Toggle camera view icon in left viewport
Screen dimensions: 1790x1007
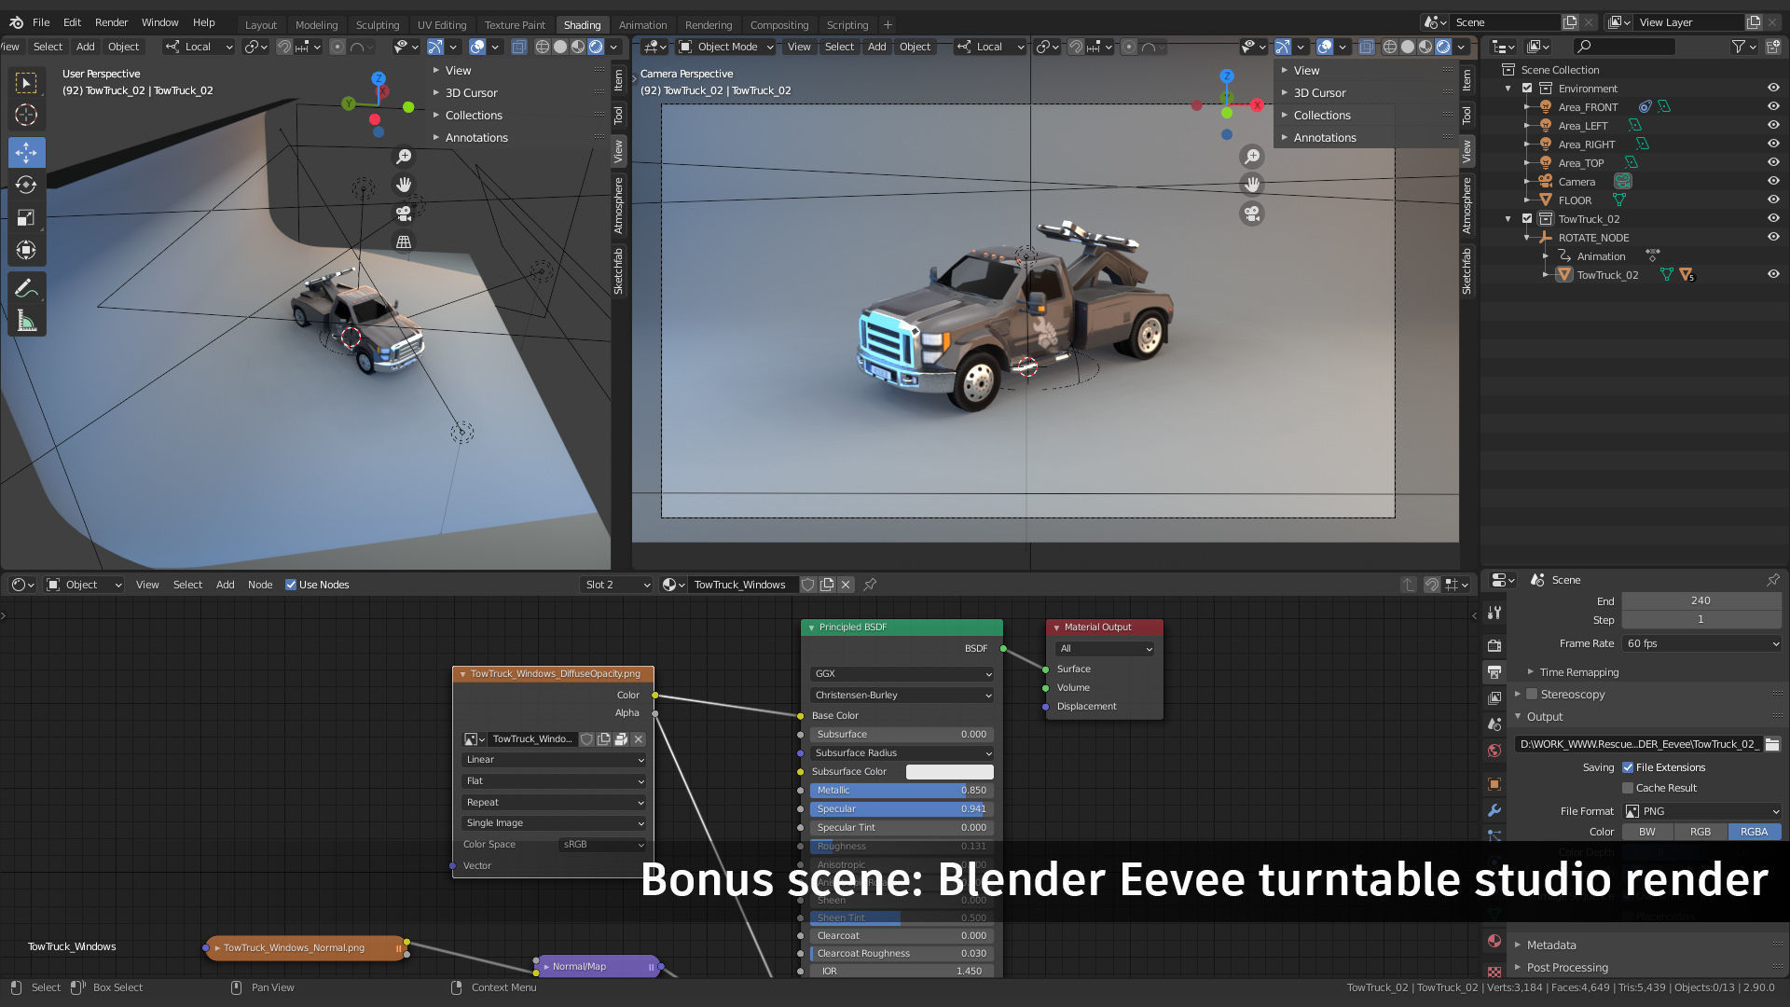pyautogui.click(x=404, y=214)
